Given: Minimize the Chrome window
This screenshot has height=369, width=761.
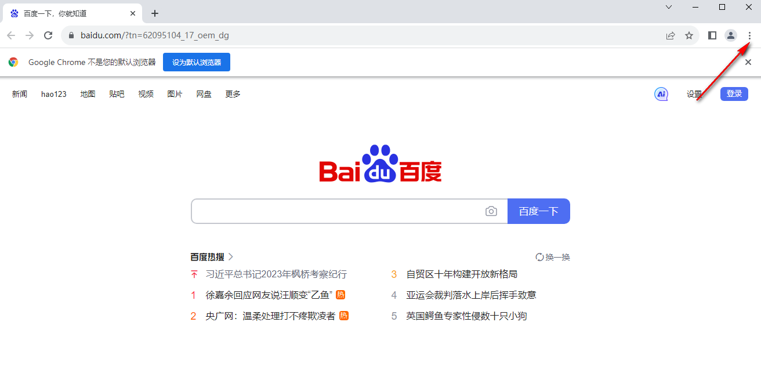Looking at the screenshot, I should [695, 7].
